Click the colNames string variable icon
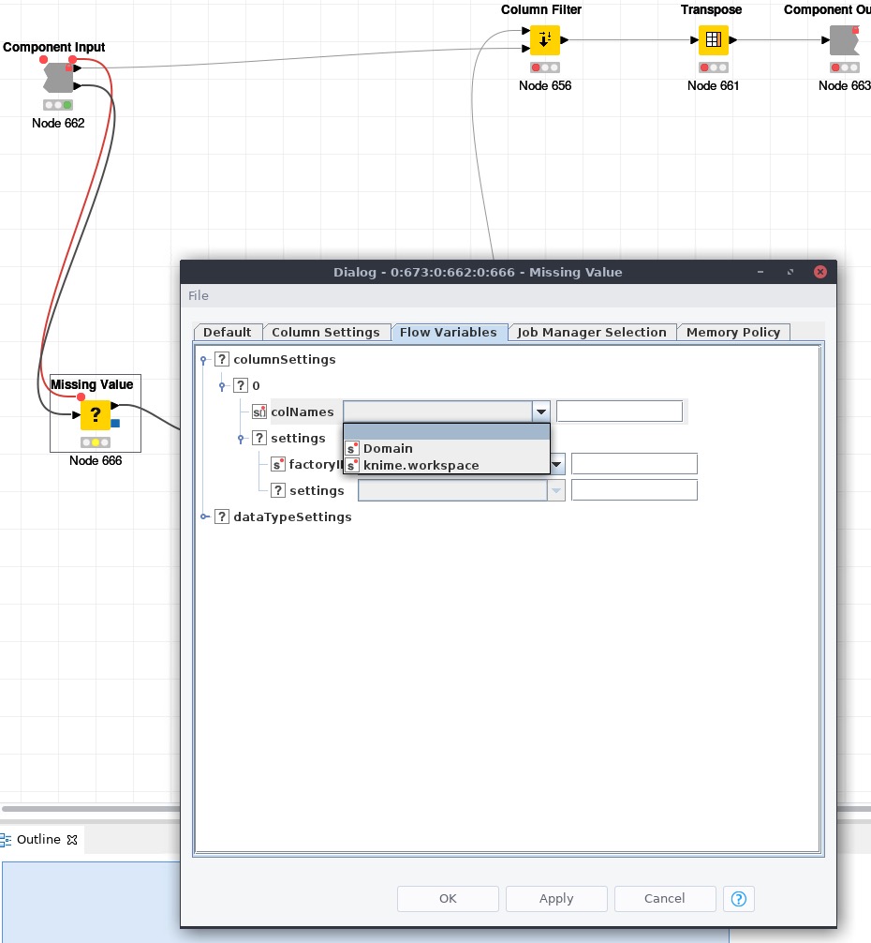Screen dimensions: 871x943 point(259,412)
